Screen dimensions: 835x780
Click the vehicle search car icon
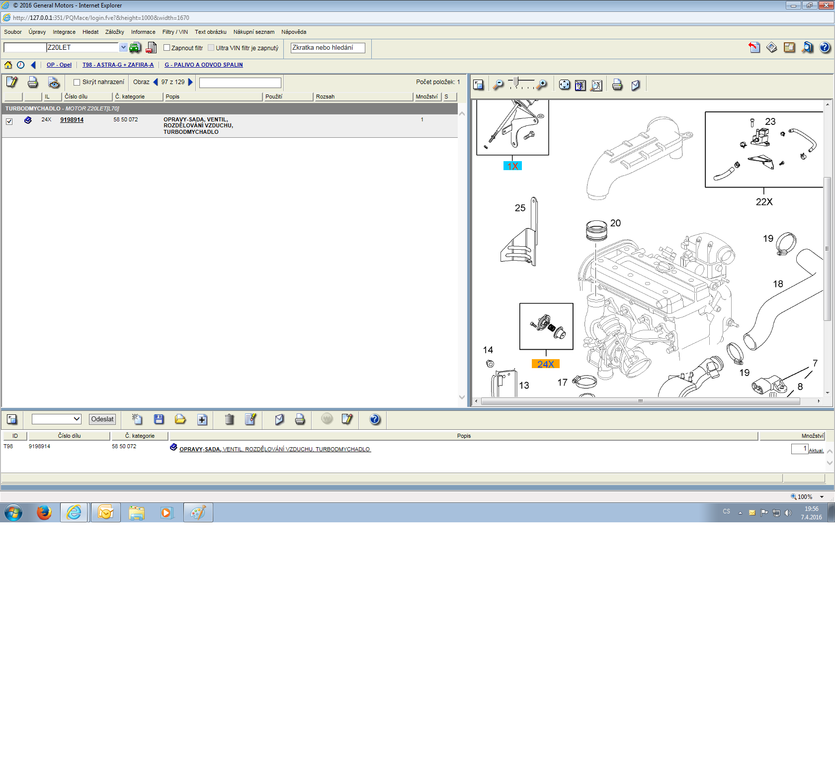[x=135, y=48]
